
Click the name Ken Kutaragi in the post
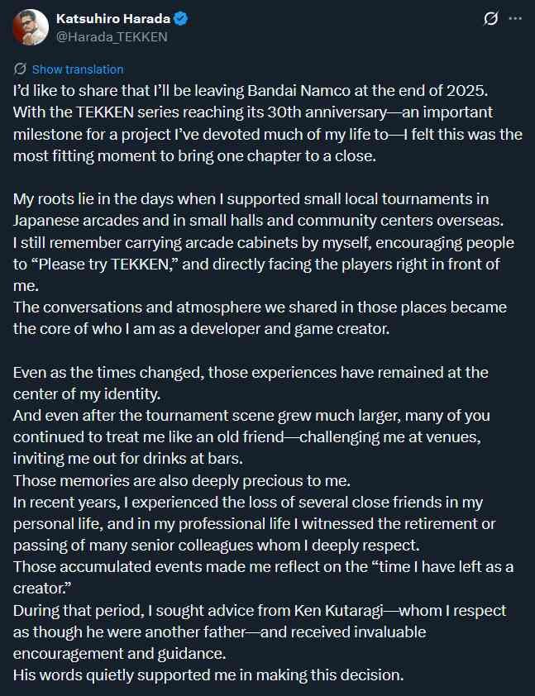pos(338,610)
